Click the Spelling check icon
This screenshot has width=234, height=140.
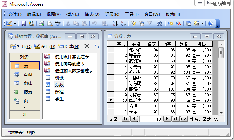[58, 24]
